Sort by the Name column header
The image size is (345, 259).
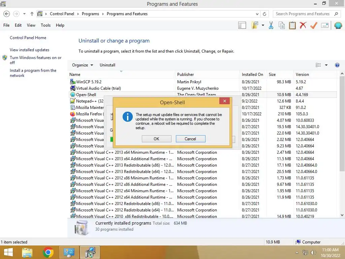(x=121, y=75)
